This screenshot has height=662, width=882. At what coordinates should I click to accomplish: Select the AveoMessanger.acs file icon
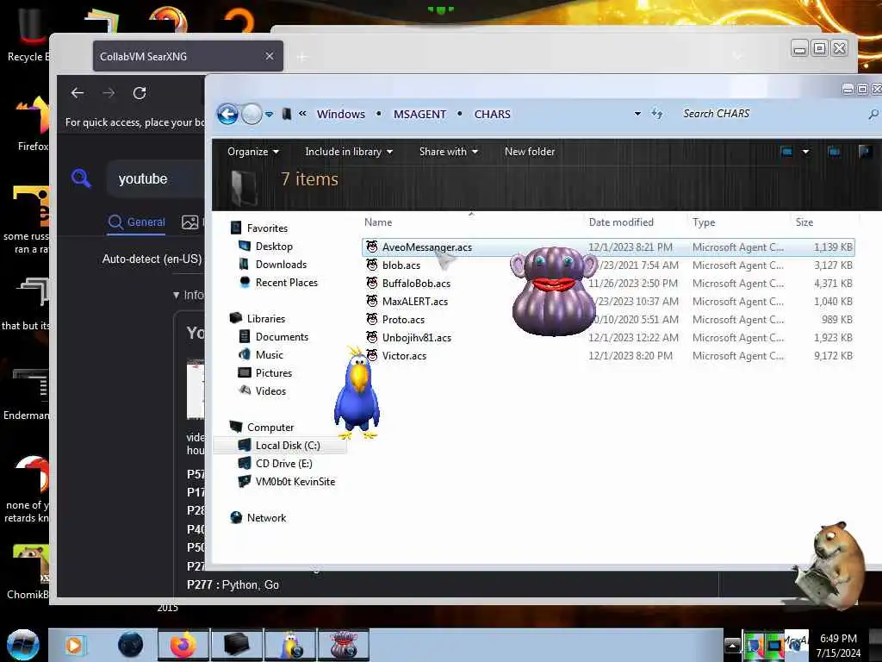(372, 247)
